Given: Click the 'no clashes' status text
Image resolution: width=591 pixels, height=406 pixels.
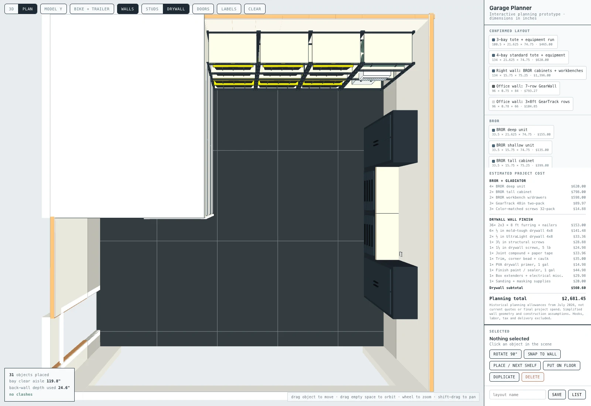Looking at the screenshot, I should coord(21,395).
